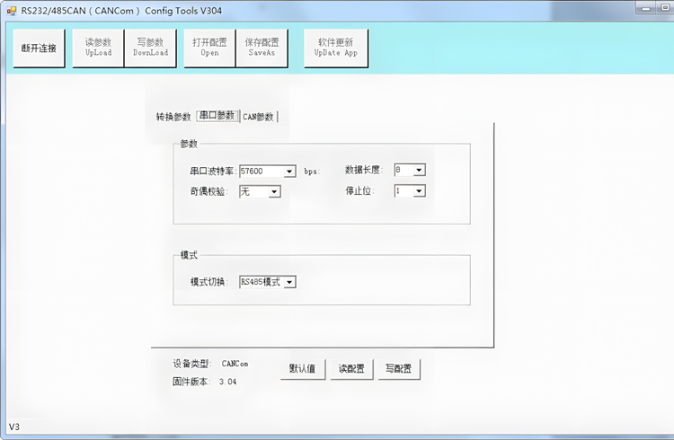674x440 pixels.
Task: Click the 写配置 write config button
Action: (398, 369)
